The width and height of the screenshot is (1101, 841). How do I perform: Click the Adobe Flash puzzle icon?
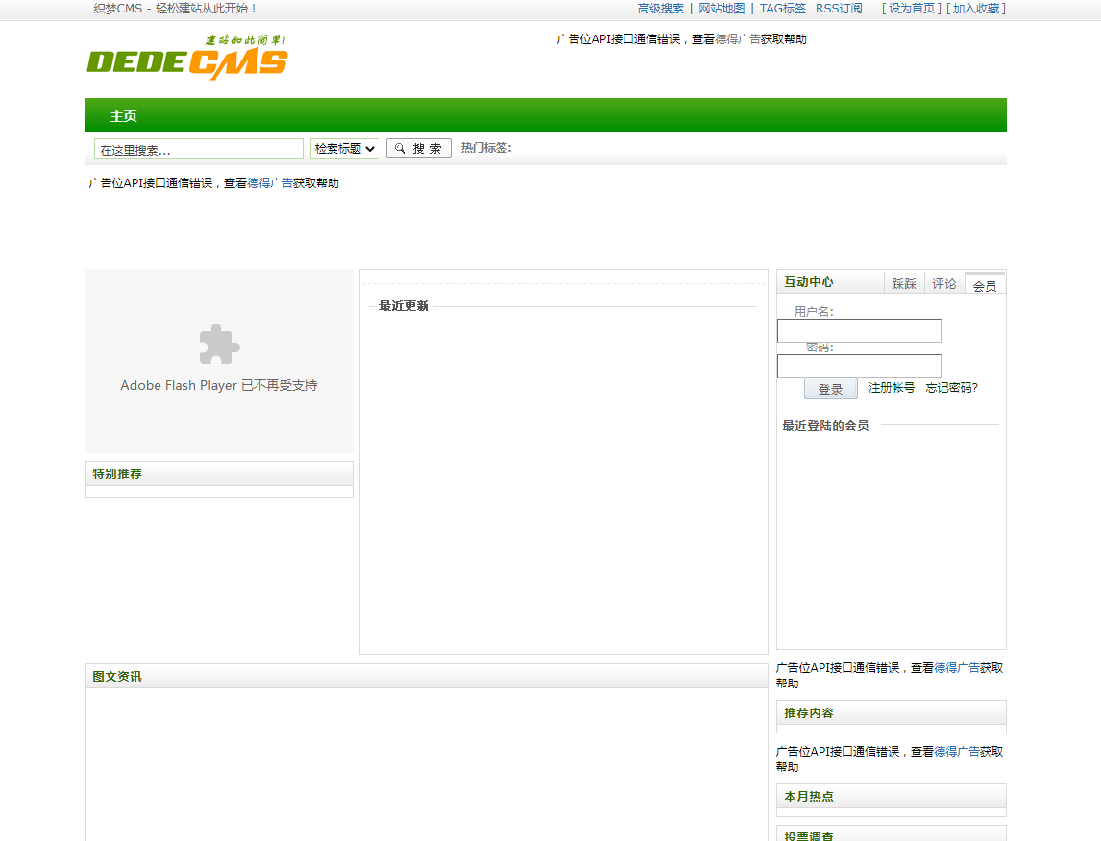click(x=218, y=343)
